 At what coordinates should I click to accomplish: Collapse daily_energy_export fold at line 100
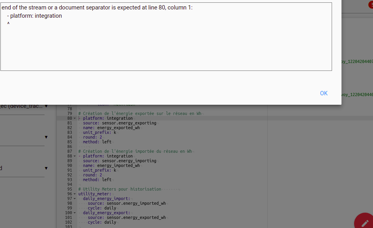point(75,213)
